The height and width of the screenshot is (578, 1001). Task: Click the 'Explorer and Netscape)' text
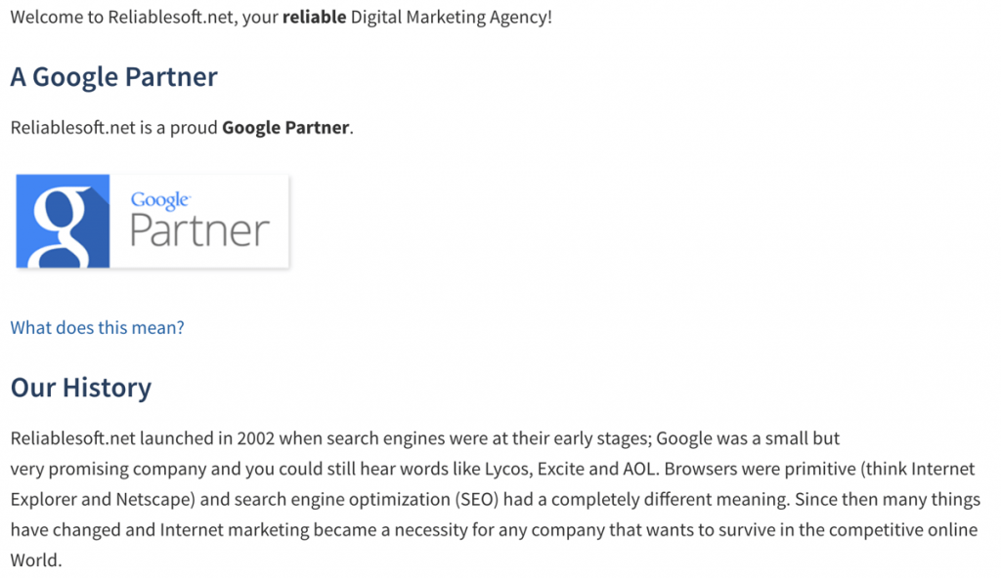click(103, 499)
